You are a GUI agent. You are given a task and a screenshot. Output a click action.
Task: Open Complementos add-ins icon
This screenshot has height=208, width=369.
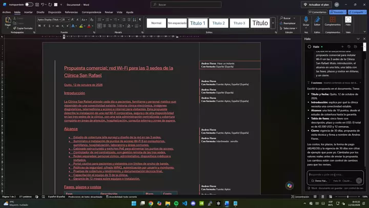coord(333,19)
